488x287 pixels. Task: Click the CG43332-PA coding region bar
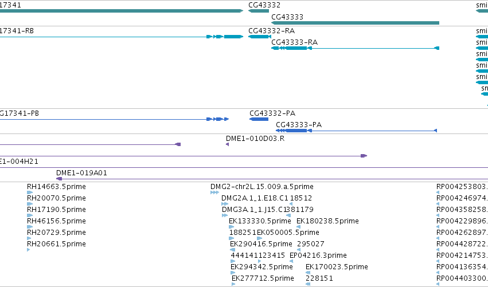[x=259, y=119]
